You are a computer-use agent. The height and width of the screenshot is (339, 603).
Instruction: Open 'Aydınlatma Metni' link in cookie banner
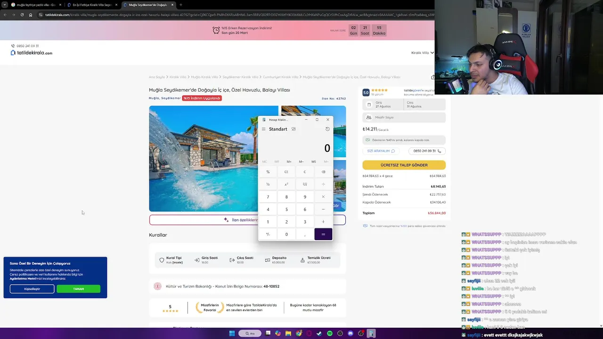[x=23, y=279]
